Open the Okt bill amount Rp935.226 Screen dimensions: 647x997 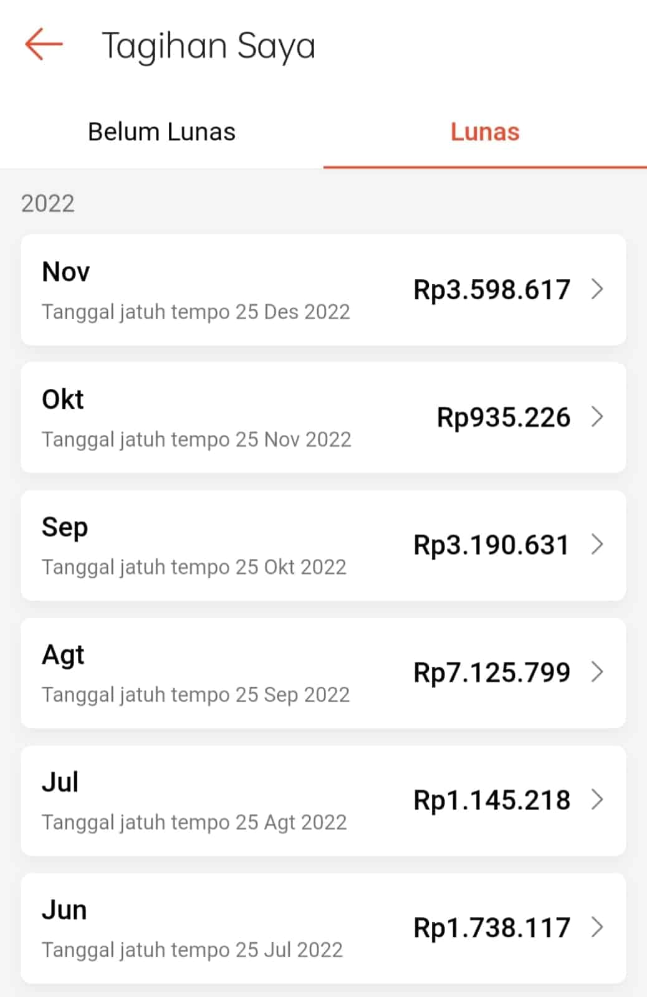[x=503, y=417]
